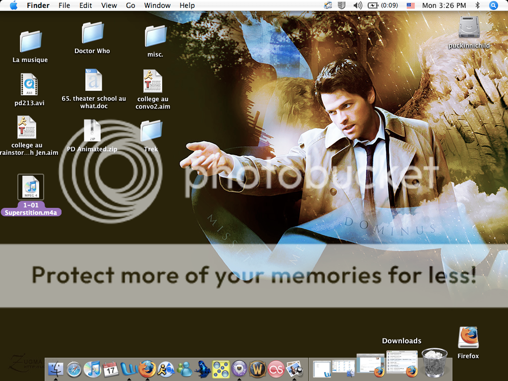Open Finder from the Dock
Image resolution: width=508 pixels, height=381 pixels.
(x=56, y=369)
